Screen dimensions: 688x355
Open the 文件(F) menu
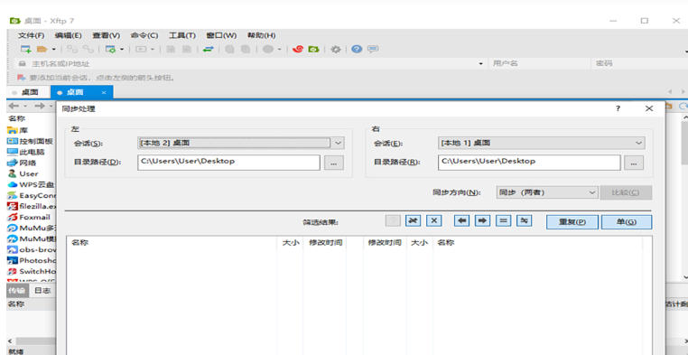[32, 35]
